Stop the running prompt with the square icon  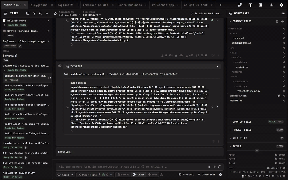(x=209, y=167)
